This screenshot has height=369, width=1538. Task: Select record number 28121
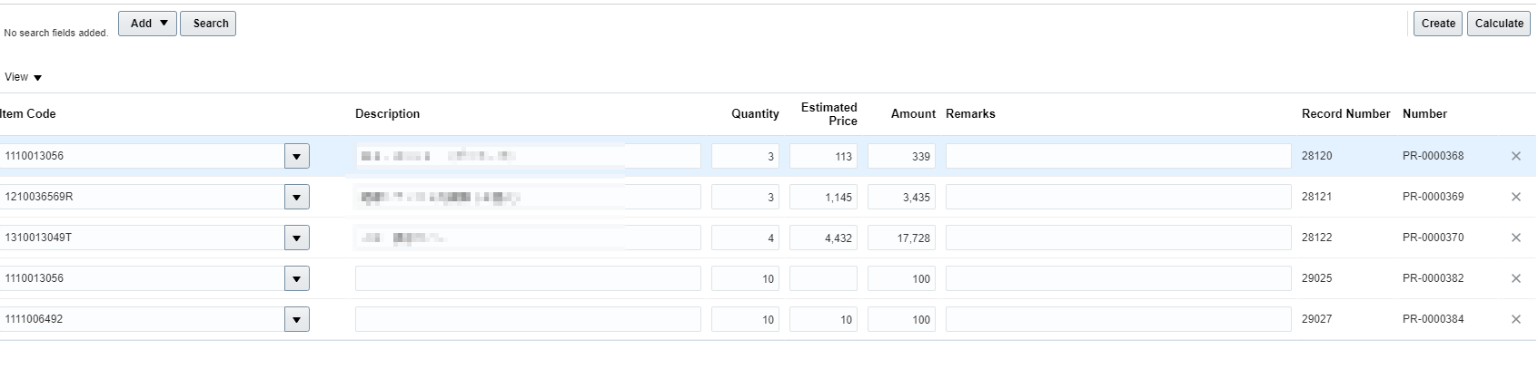[x=1316, y=197]
